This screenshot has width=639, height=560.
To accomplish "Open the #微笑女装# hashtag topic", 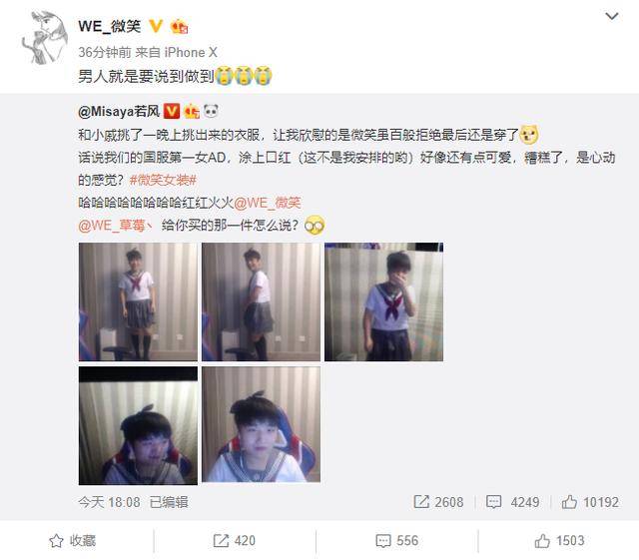I will [163, 180].
